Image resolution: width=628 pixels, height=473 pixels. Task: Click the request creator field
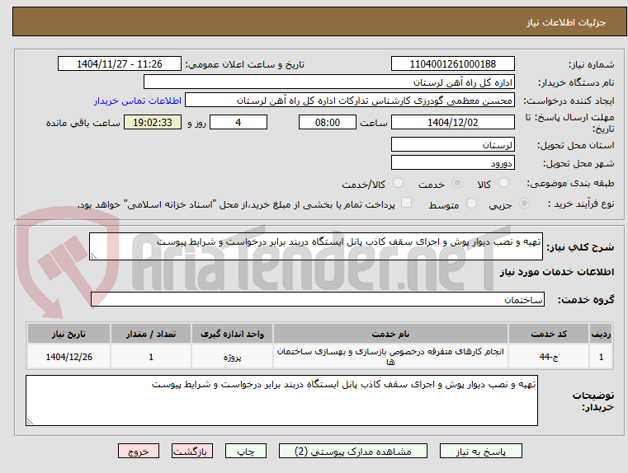click(350, 100)
